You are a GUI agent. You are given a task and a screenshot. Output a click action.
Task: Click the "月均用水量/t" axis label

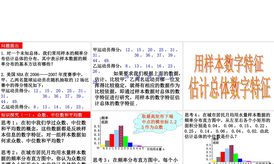point(156,149)
